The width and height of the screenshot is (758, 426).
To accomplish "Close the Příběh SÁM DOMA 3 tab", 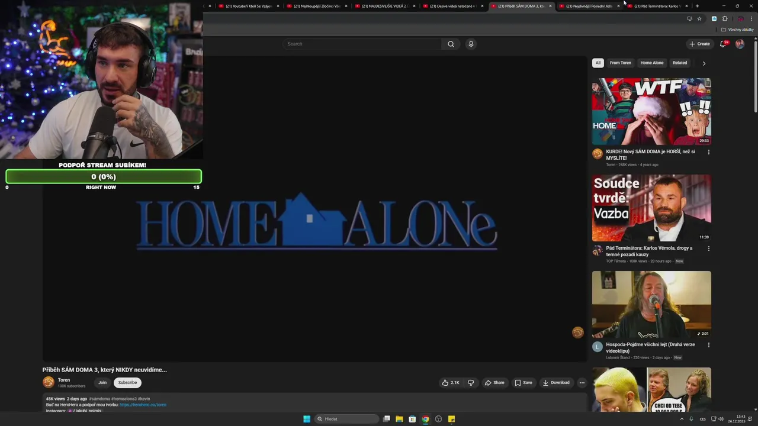I will (550, 6).
